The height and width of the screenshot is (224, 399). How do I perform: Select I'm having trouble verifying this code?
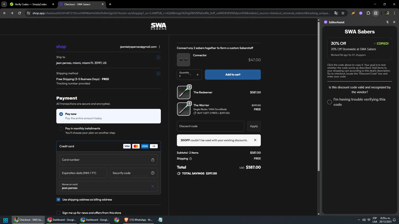pos(330,102)
